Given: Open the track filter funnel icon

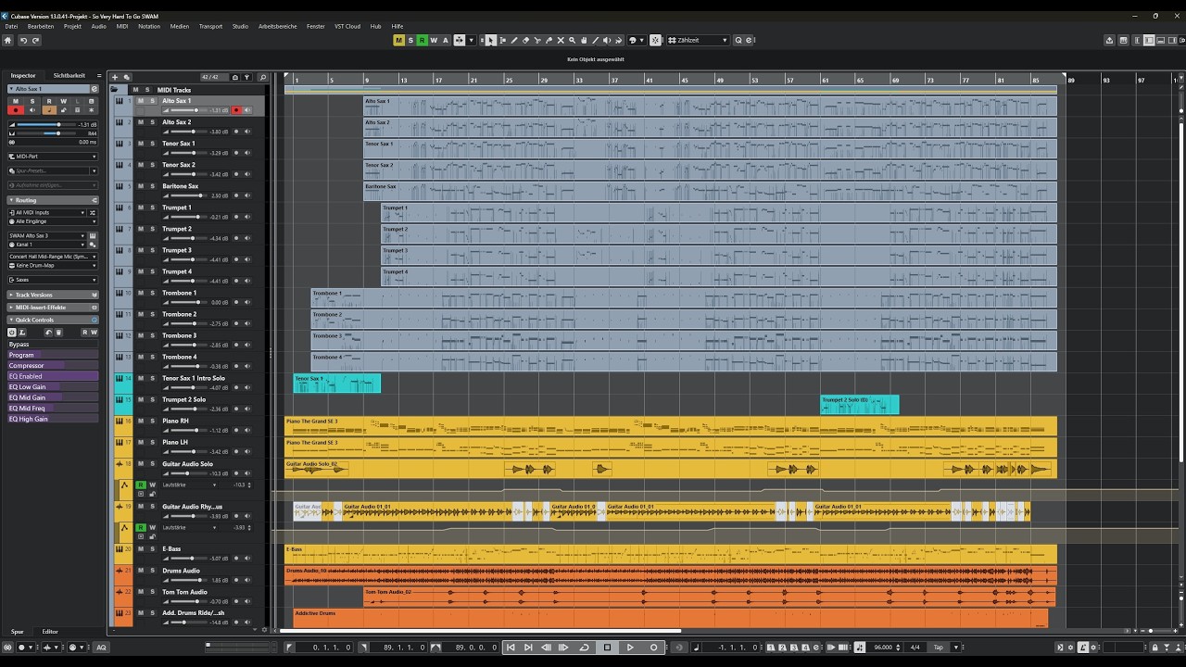Looking at the screenshot, I should click(247, 77).
